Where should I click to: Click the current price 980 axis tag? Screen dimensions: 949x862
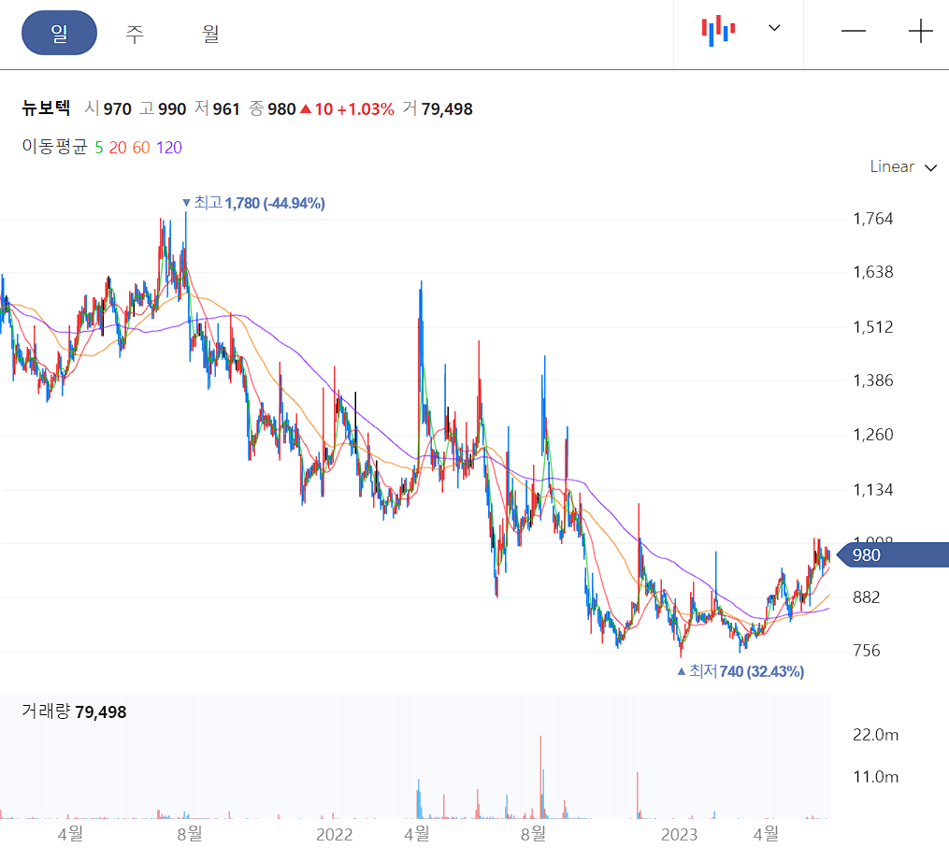click(x=892, y=555)
